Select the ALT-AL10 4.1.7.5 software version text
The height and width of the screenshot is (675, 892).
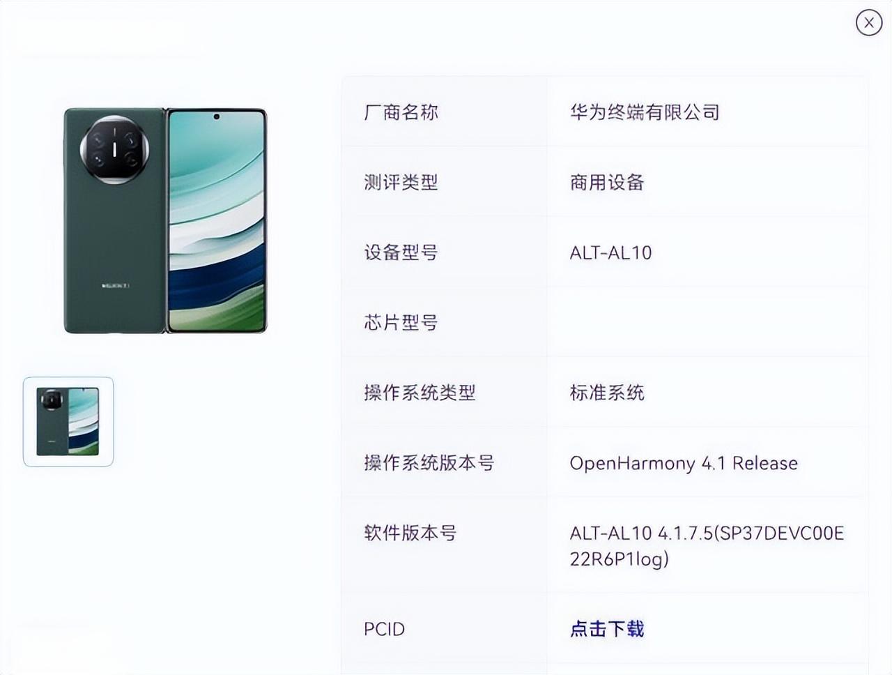tap(707, 546)
